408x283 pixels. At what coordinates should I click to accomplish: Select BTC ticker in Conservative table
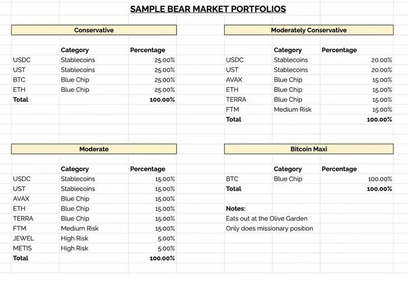click(x=19, y=80)
